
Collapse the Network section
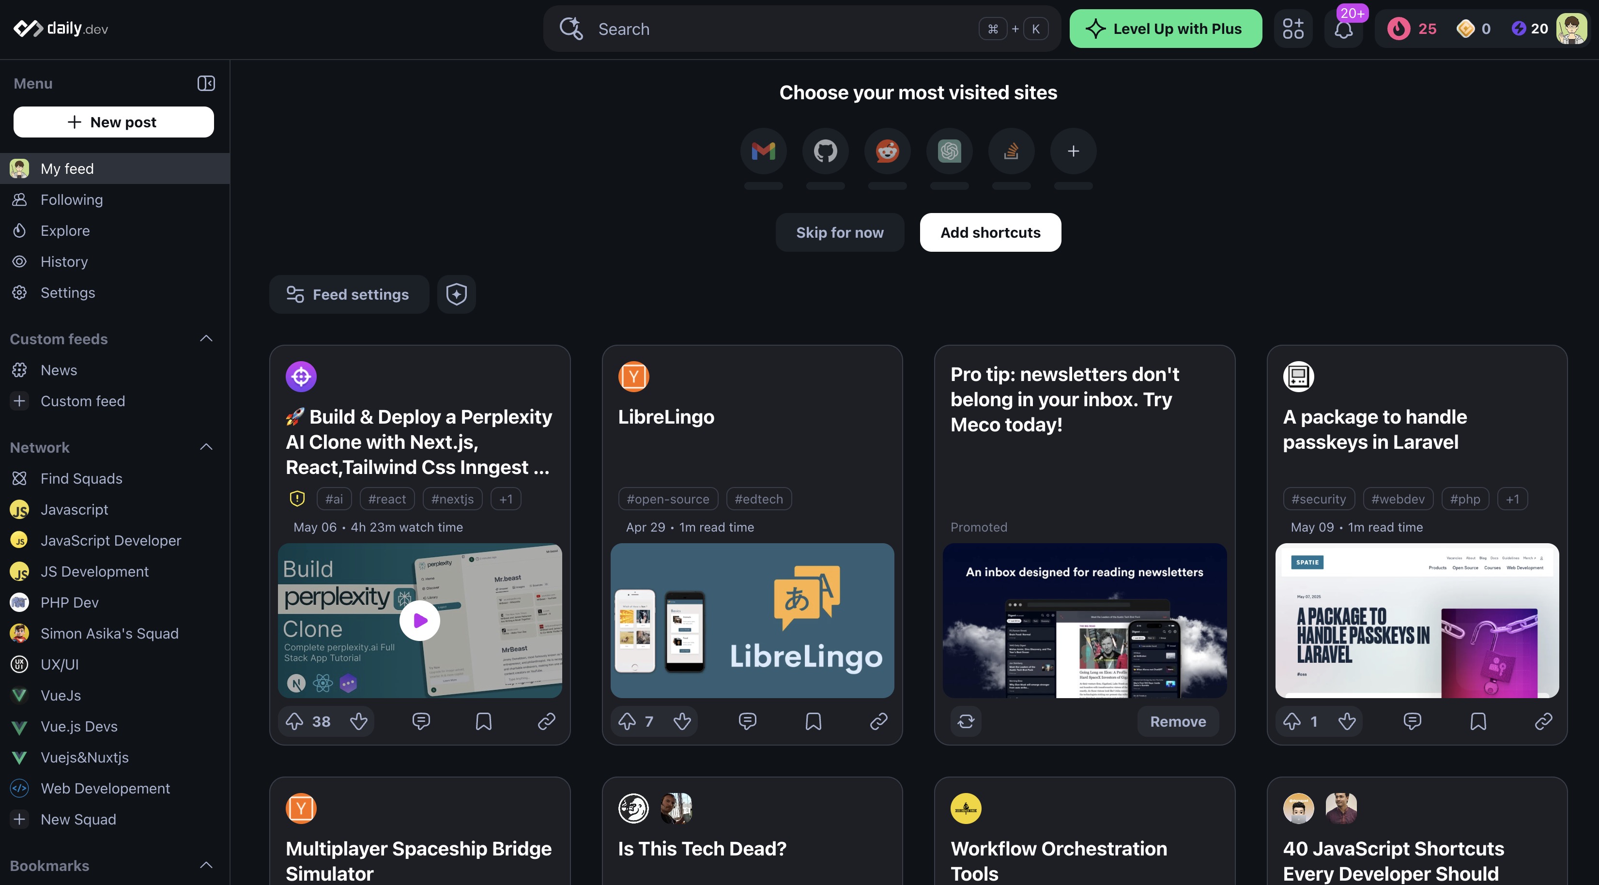(x=206, y=447)
